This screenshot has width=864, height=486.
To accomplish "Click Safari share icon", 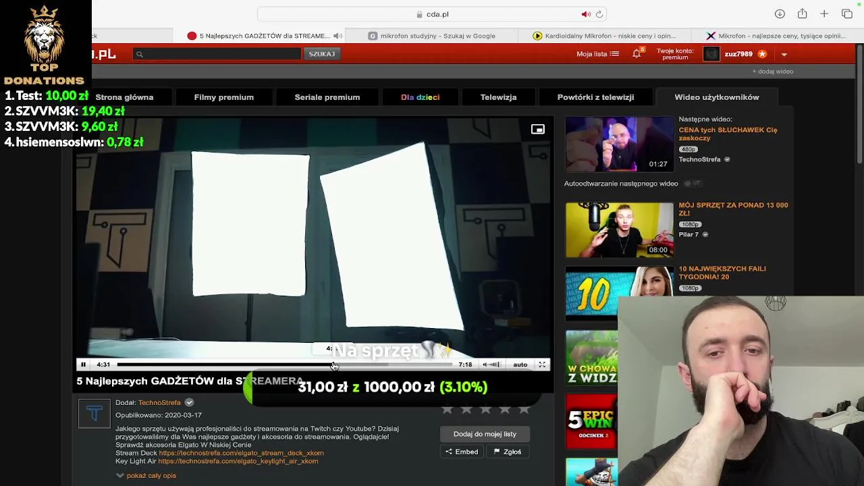I will (x=802, y=13).
